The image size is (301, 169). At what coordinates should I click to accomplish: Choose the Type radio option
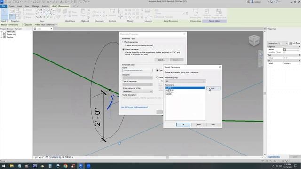click(157, 70)
